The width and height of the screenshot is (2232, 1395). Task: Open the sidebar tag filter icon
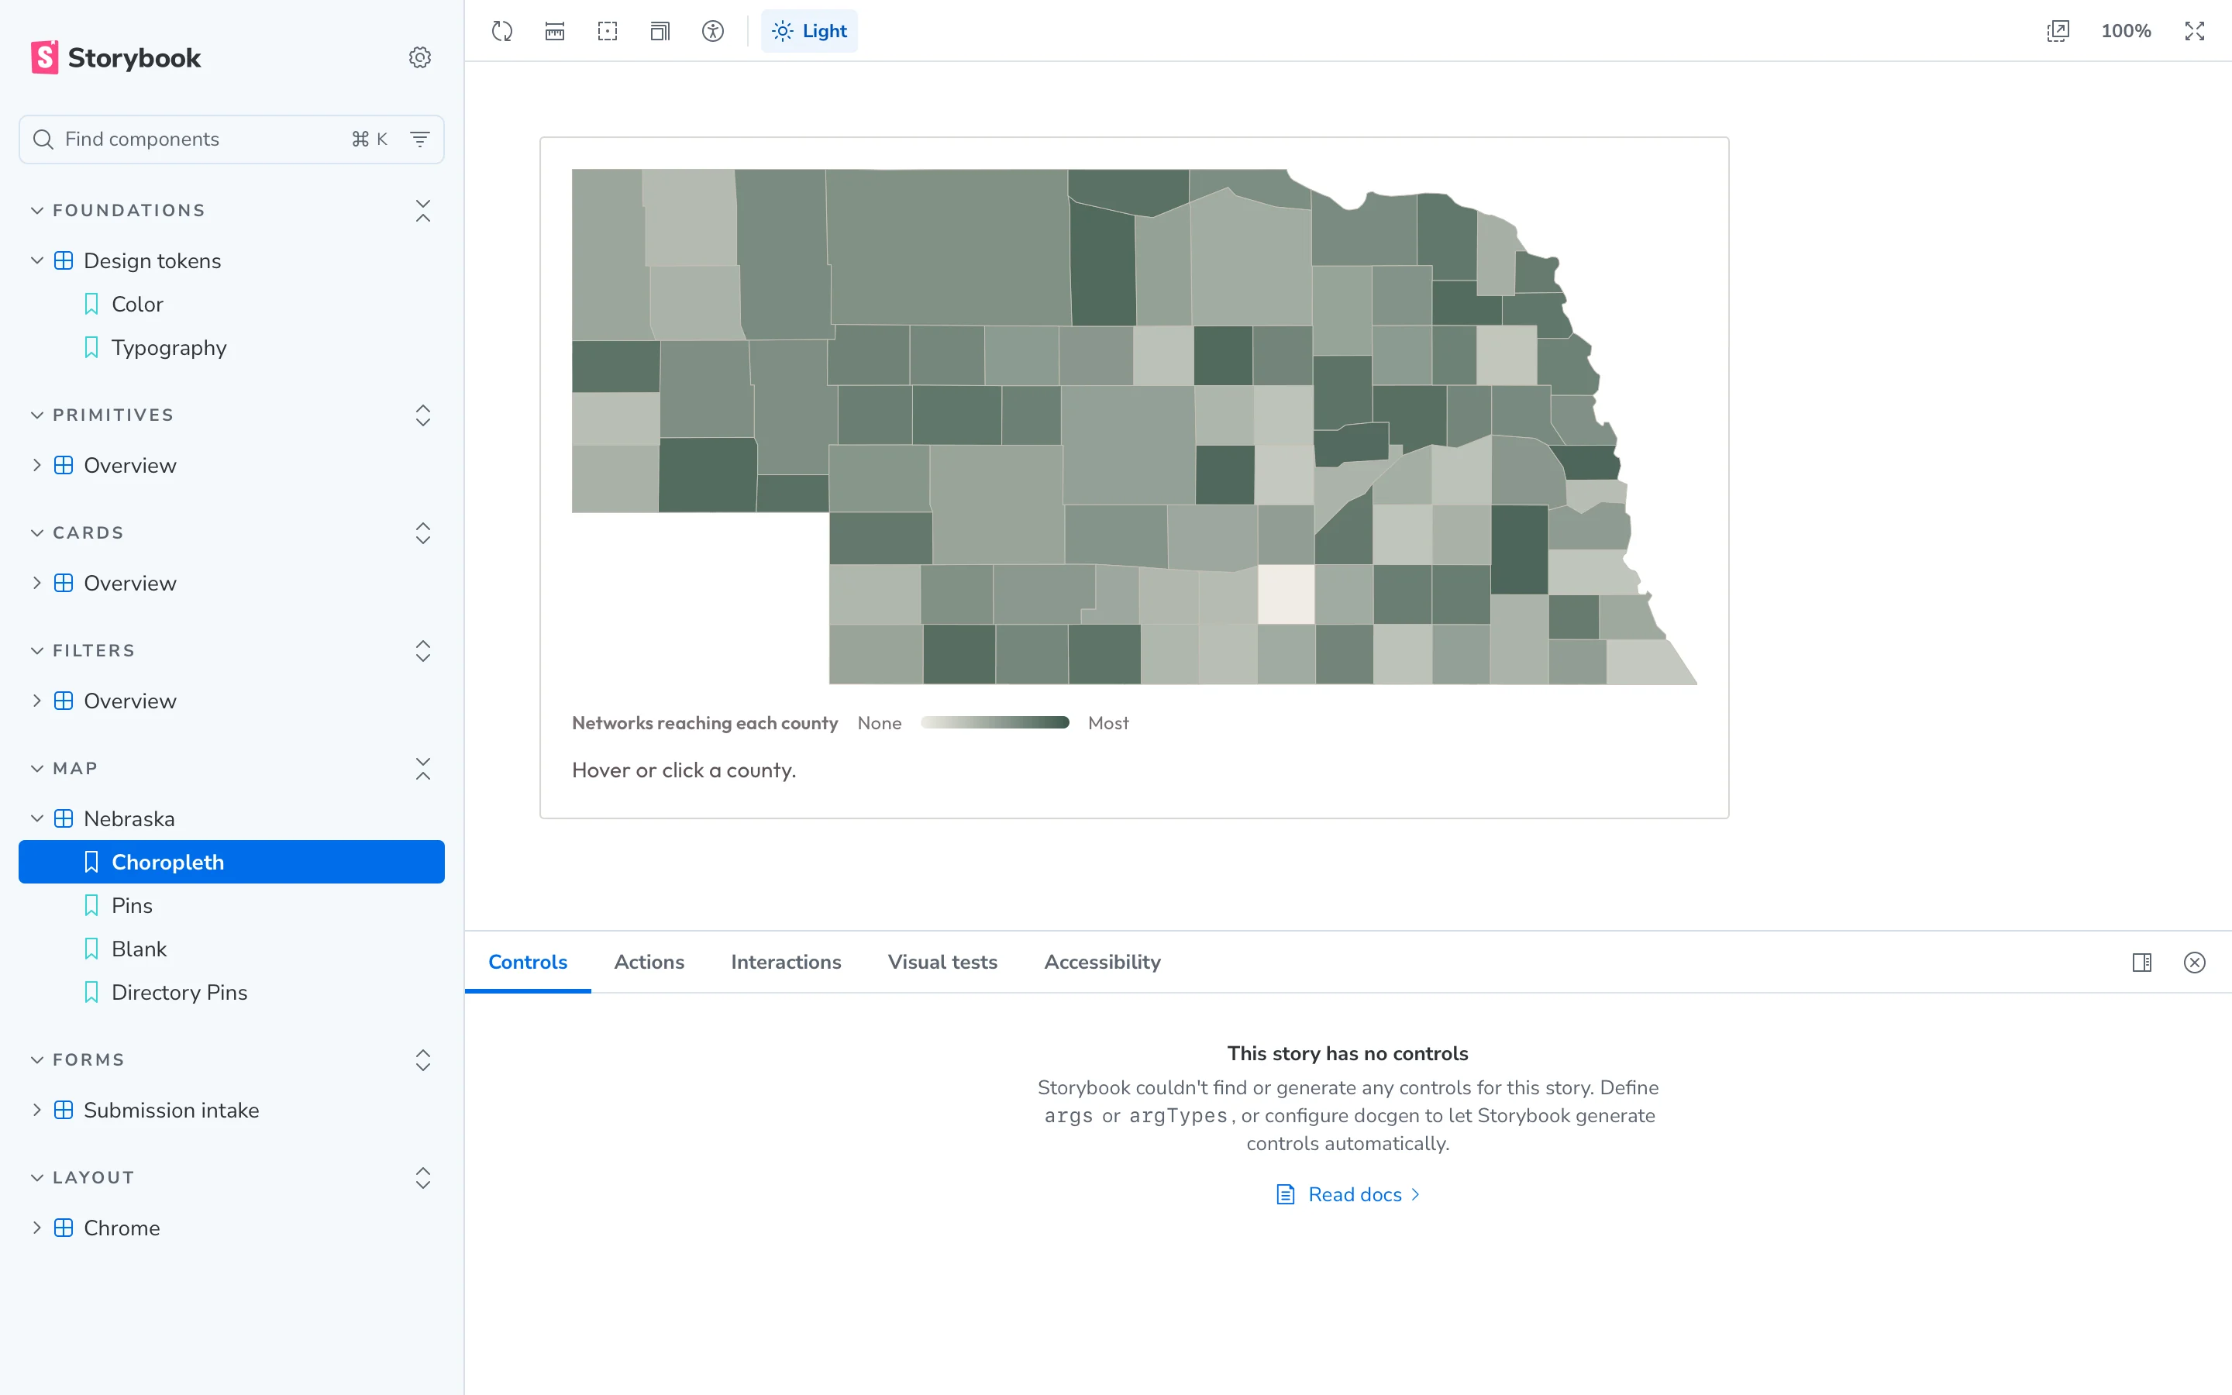click(419, 139)
